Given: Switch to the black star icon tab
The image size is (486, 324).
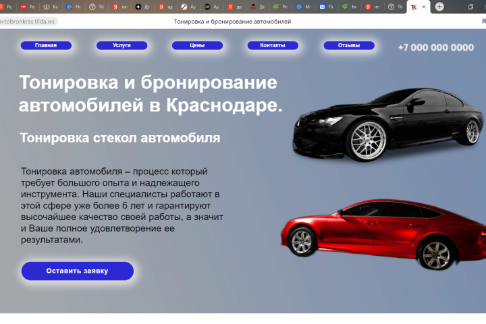Looking at the screenshot, I should click(142, 7).
